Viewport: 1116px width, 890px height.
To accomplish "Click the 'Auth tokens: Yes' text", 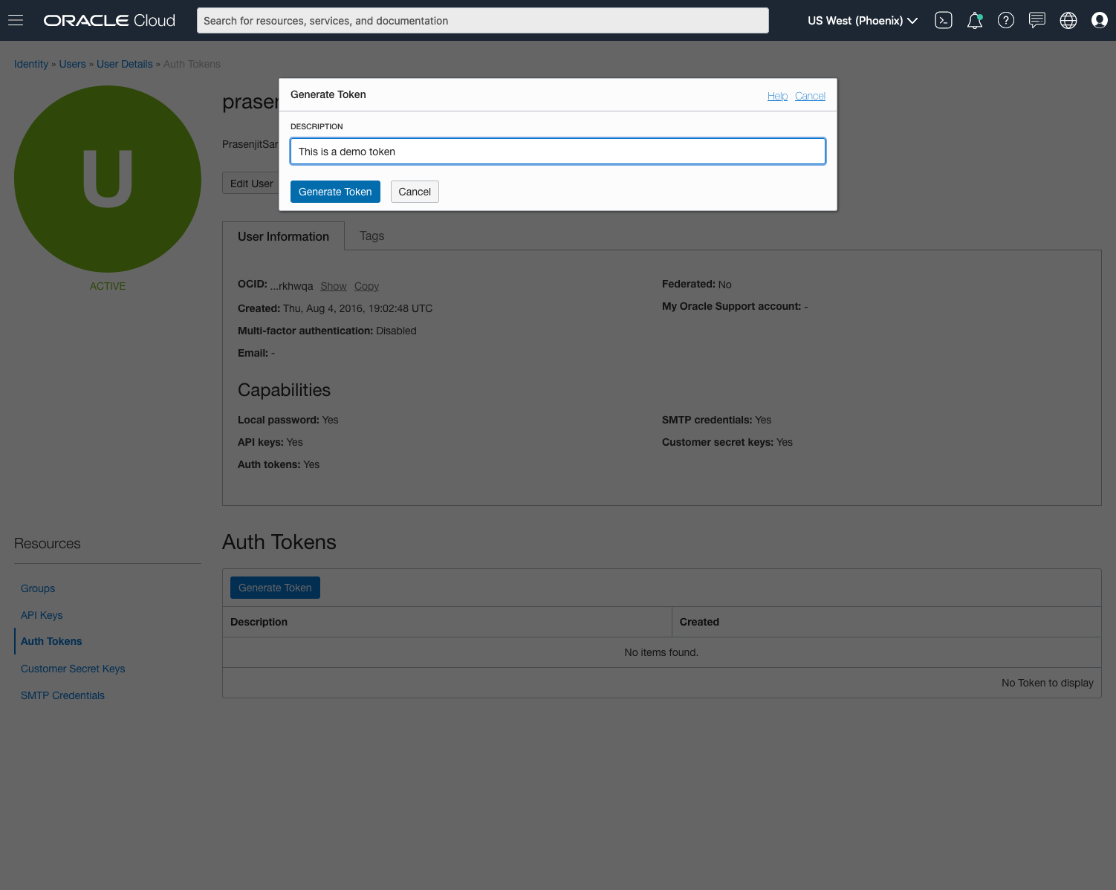I will 279,464.
